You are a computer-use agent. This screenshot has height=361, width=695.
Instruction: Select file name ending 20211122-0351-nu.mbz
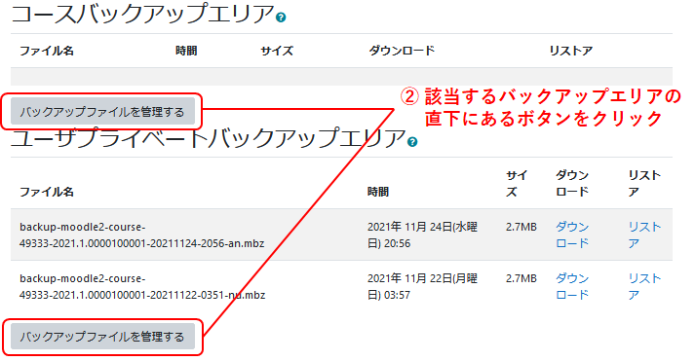[142, 286]
